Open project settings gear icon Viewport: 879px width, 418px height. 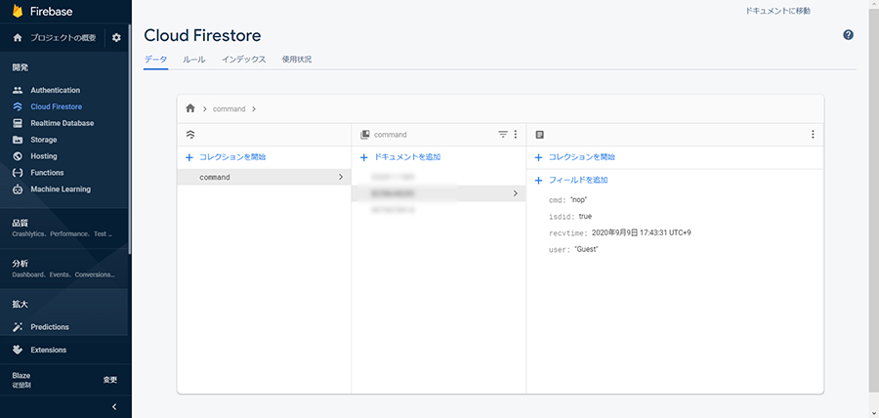point(116,37)
